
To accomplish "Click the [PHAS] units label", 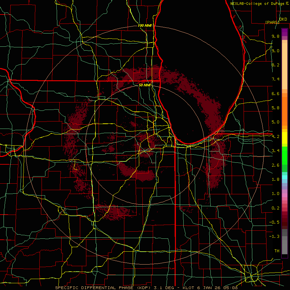I will point(272,22).
